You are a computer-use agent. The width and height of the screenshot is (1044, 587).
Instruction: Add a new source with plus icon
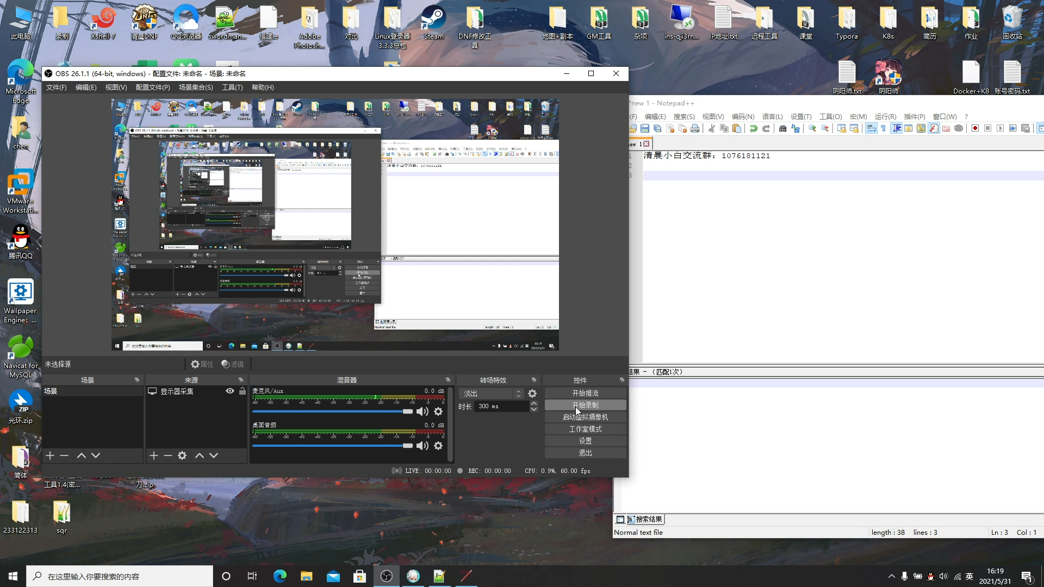(x=154, y=455)
